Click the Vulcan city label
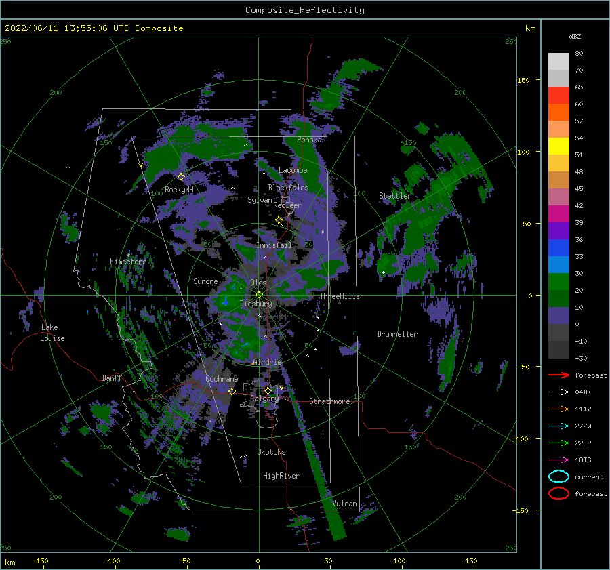Viewport: 610px width, 570px height. [x=345, y=504]
